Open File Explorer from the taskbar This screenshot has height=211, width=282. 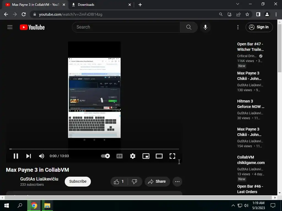(x=47, y=206)
